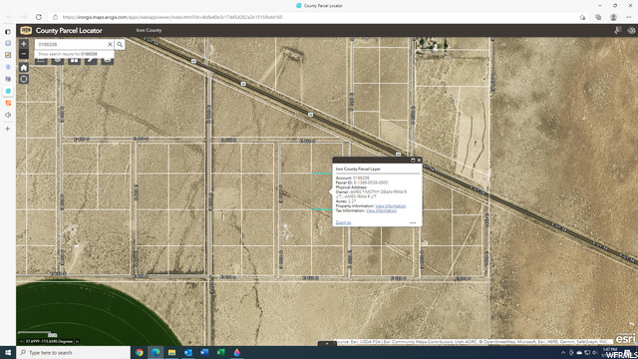
Task: Enable click-to-get-coordinates button
Action: point(21,341)
